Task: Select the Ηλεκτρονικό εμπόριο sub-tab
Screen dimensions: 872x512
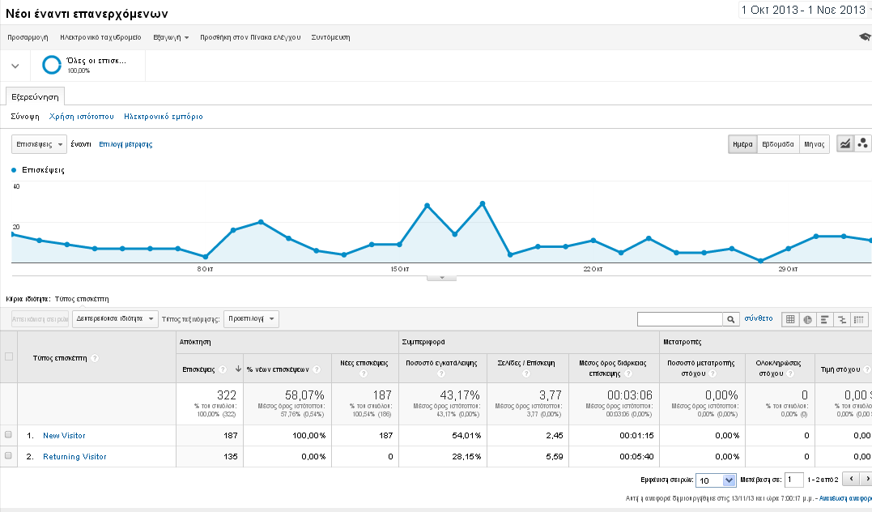Action: coord(164,117)
